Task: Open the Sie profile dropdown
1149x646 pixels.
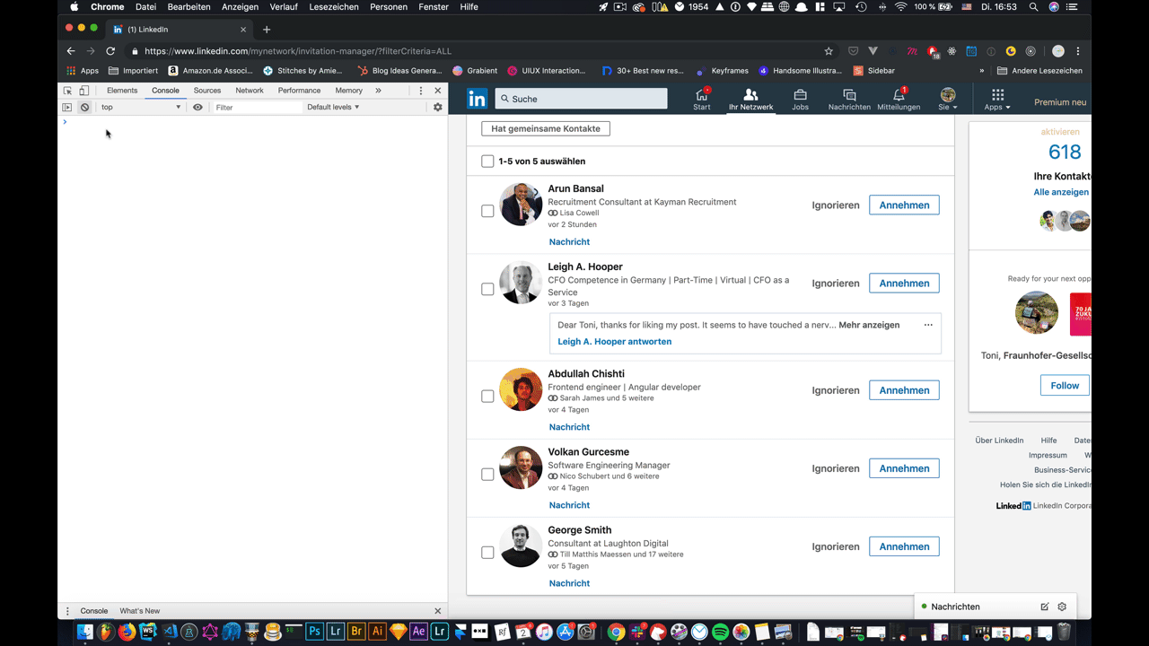Action: coord(948,99)
